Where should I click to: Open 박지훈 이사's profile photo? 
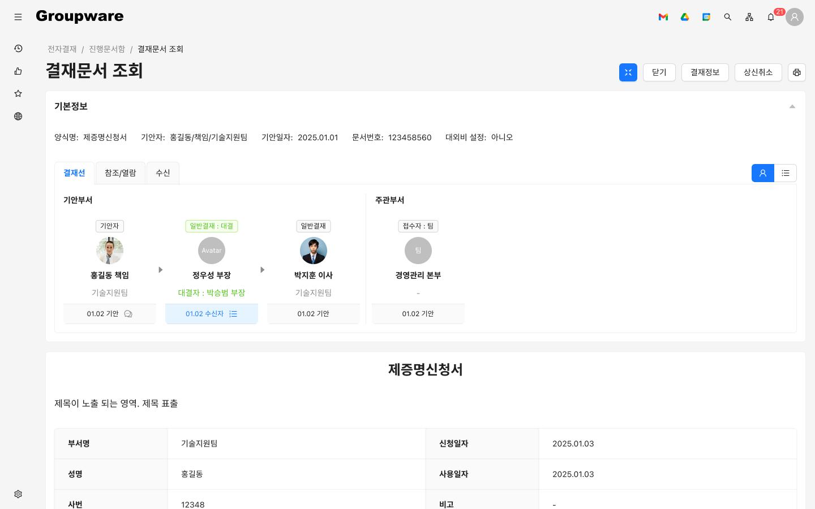pos(314,251)
